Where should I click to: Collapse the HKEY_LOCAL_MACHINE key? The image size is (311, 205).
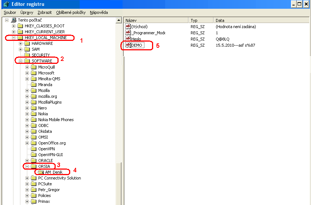tap(13, 38)
